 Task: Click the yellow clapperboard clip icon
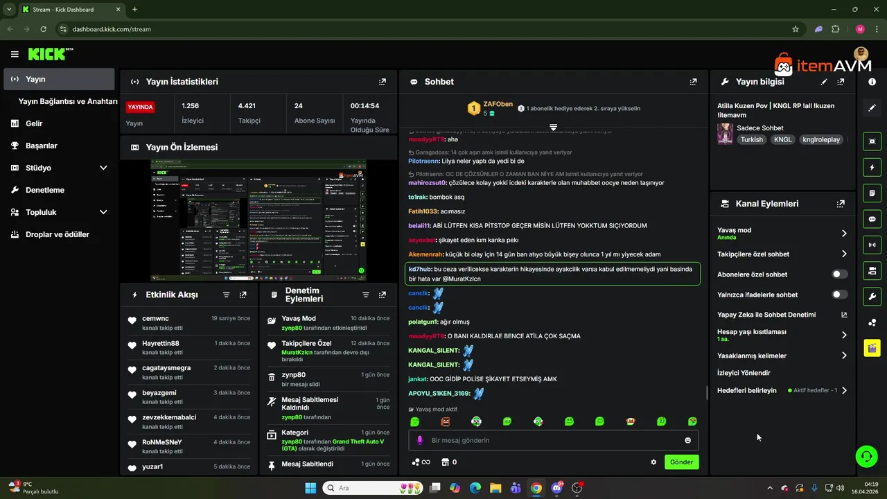click(x=872, y=348)
